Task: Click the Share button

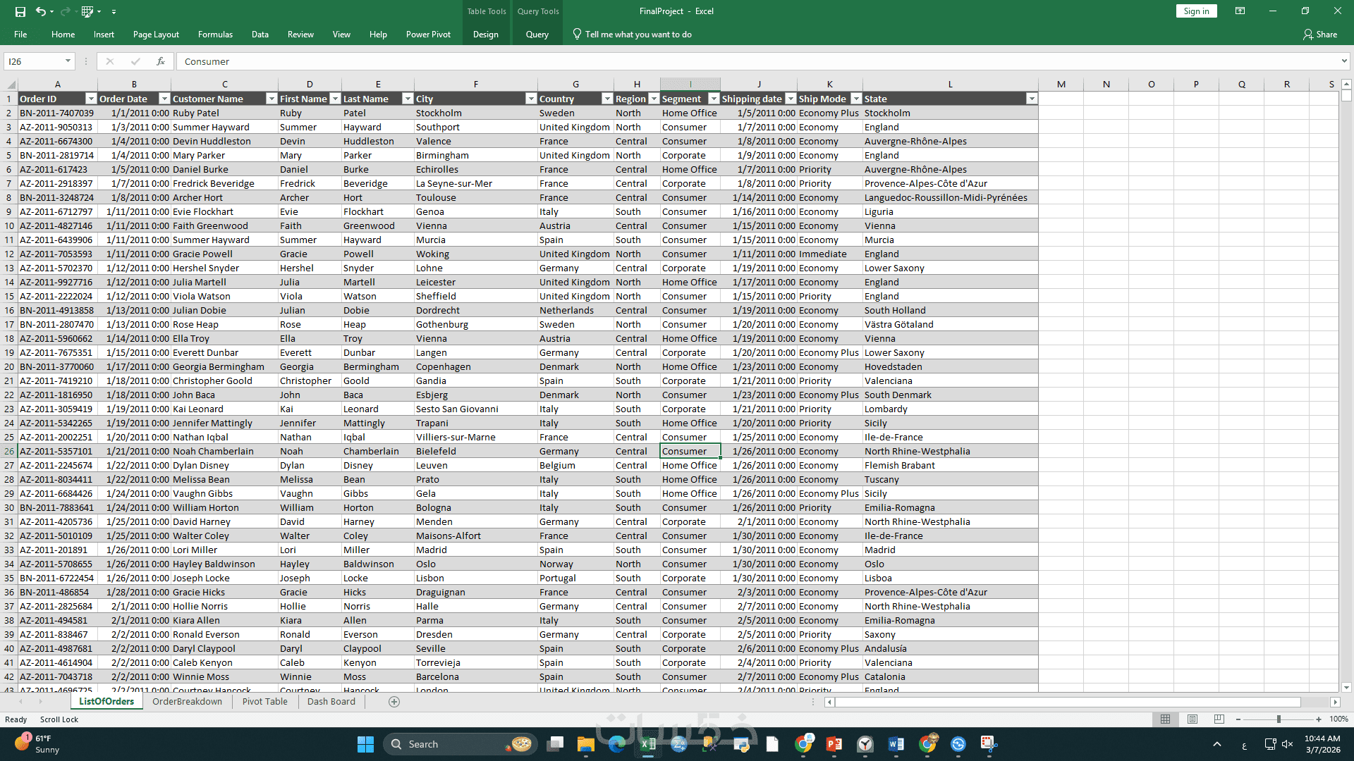Action: coord(1320,35)
